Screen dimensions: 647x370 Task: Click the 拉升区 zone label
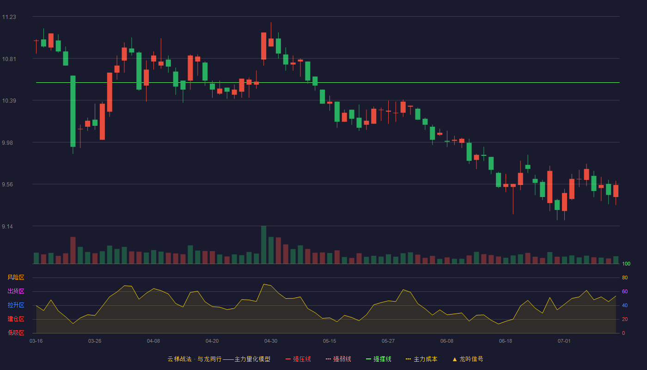(16, 305)
